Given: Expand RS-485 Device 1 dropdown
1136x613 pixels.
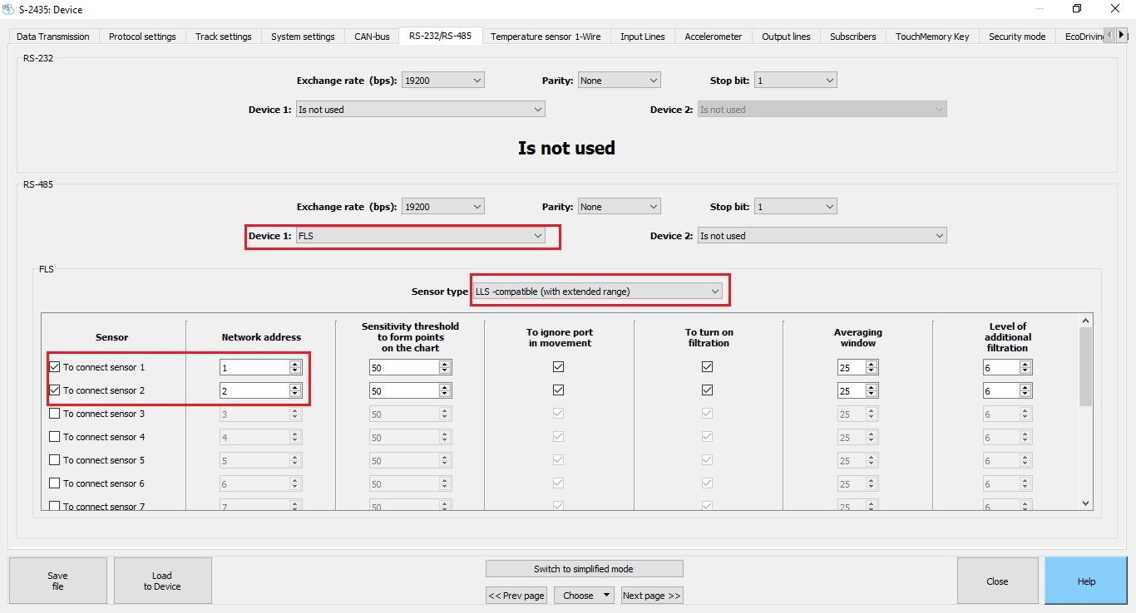Looking at the screenshot, I should tap(420, 236).
